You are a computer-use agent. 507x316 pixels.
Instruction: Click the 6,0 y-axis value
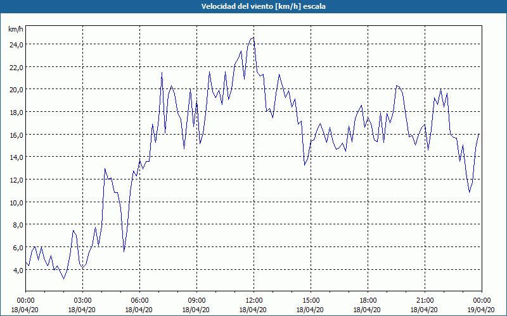click(x=17, y=247)
